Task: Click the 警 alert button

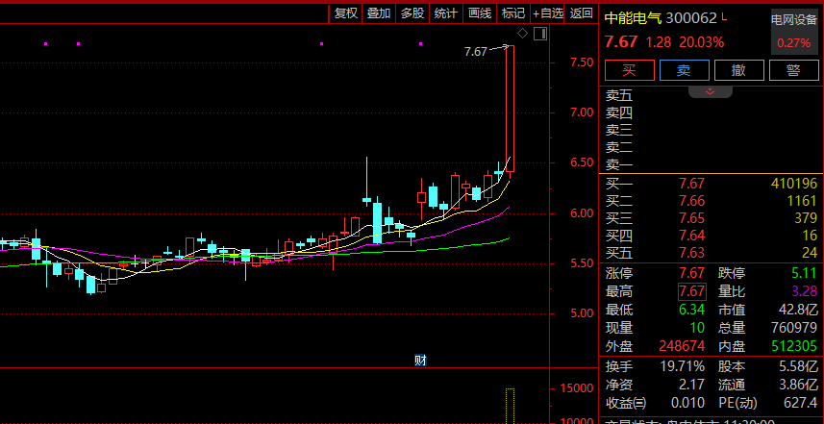Action: [793, 70]
